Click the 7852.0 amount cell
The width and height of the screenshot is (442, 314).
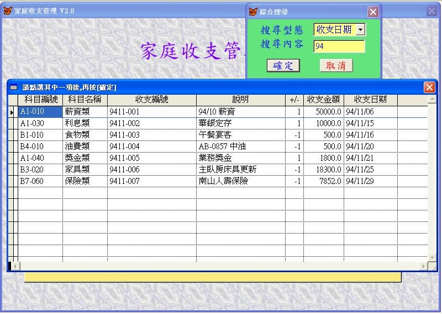pos(324,181)
